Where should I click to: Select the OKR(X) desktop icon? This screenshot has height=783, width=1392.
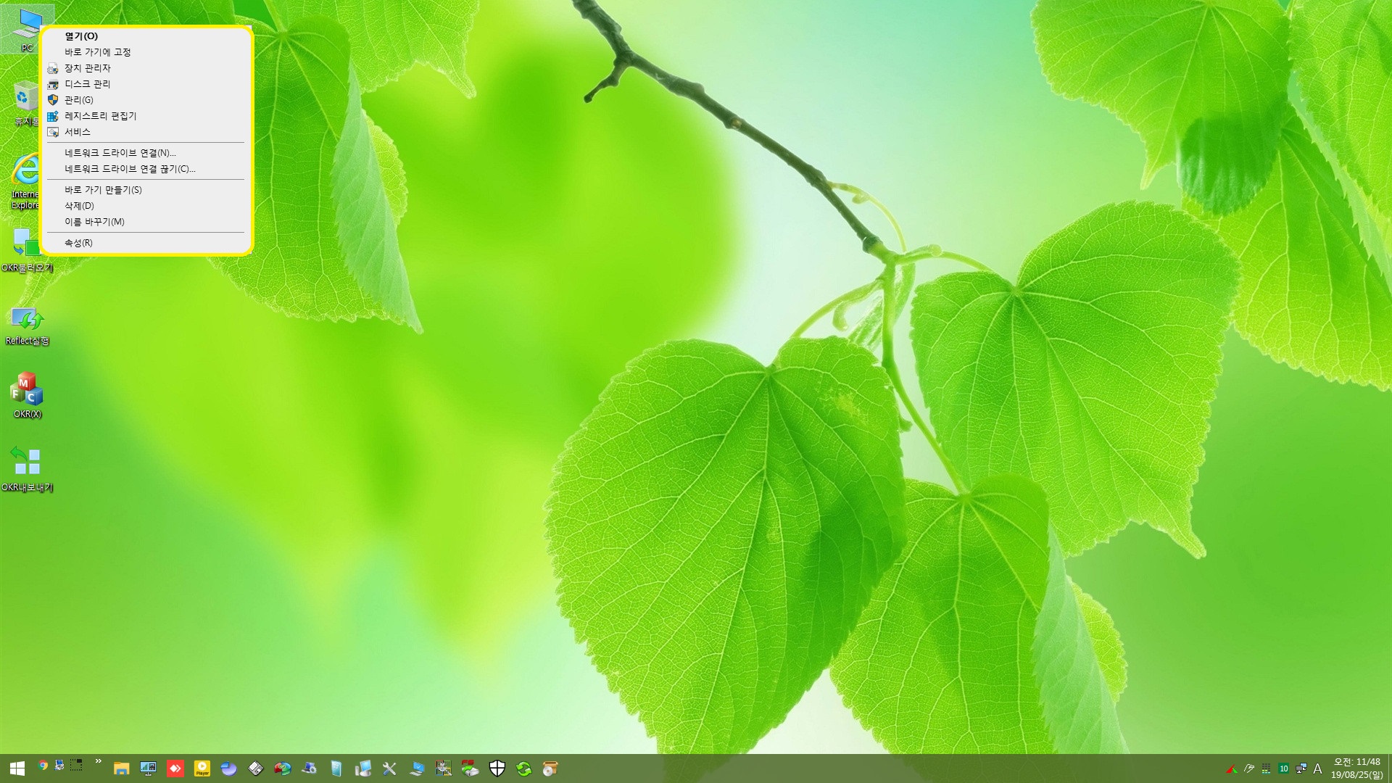tap(27, 396)
